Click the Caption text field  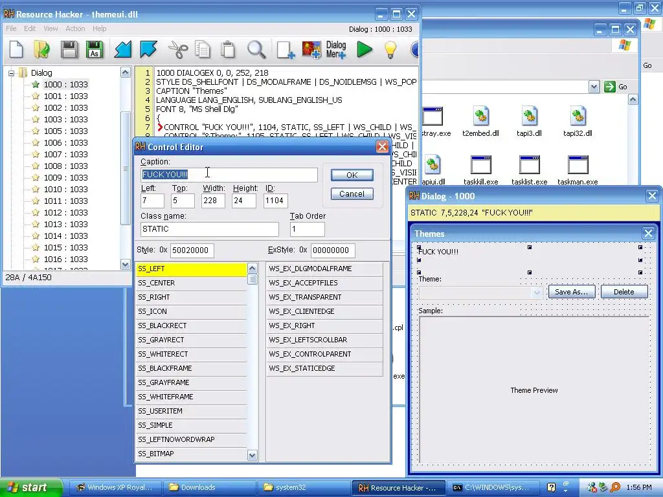[229, 175]
